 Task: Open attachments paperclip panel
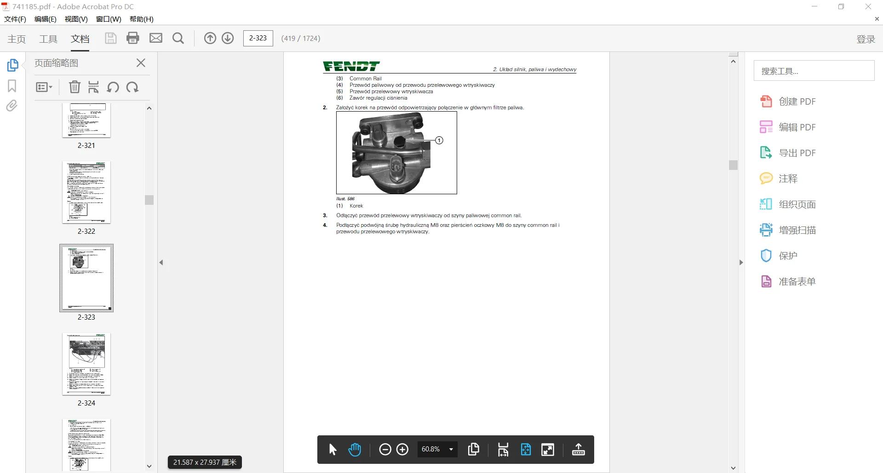click(12, 106)
